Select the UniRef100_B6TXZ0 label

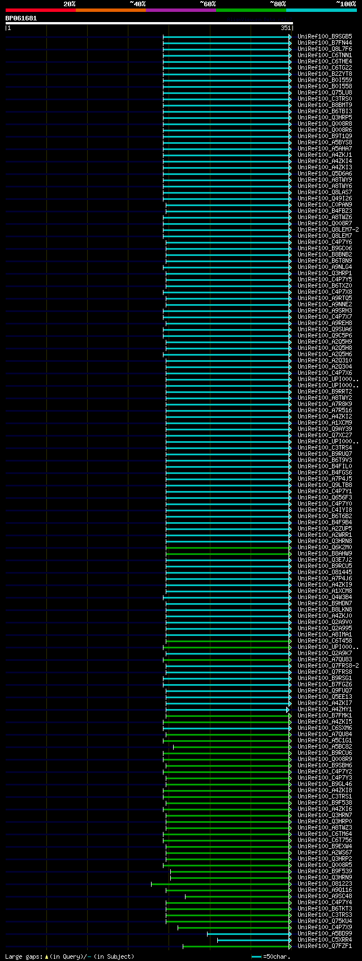point(325,286)
